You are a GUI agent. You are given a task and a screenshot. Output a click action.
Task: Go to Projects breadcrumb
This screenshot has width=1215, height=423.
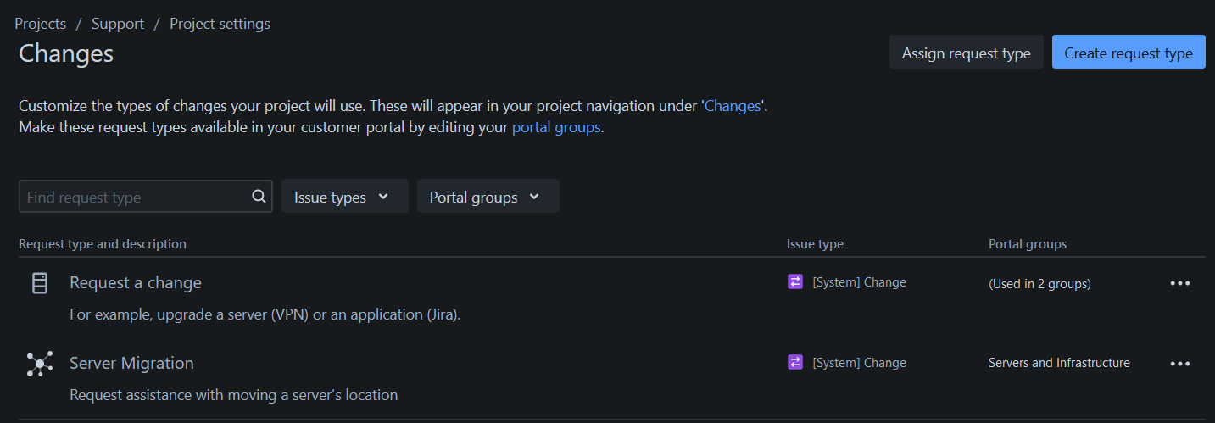point(40,24)
